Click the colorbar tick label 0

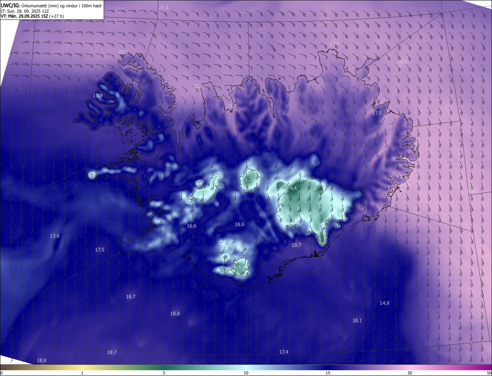[2, 373]
